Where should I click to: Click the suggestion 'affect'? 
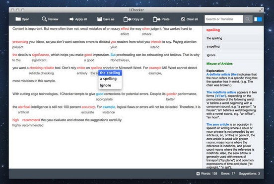[x=125, y=34]
